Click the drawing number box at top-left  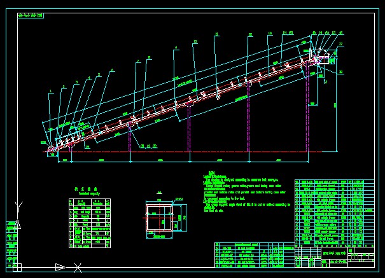[x=31, y=13]
